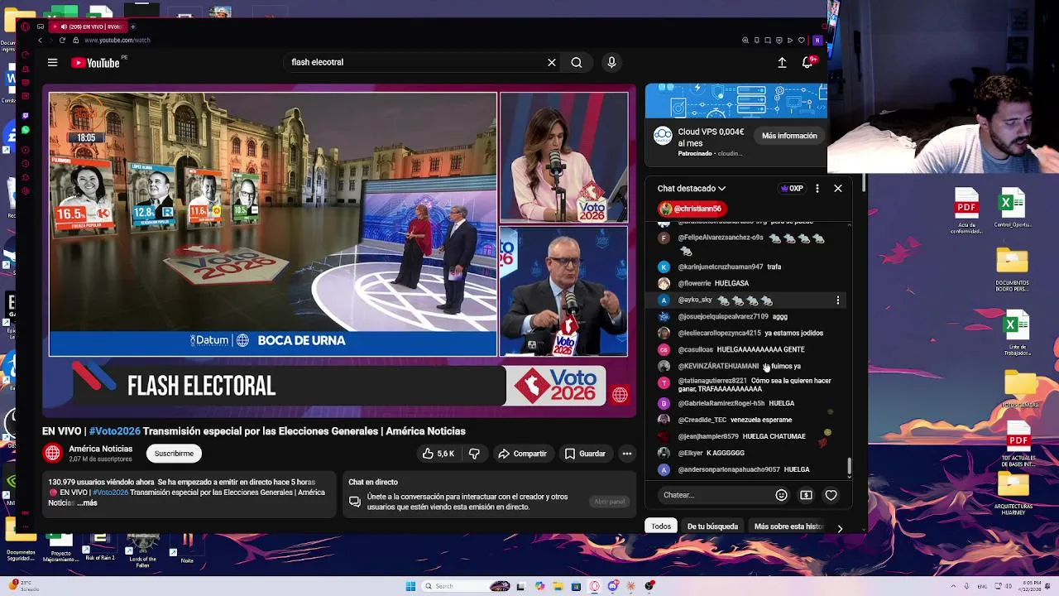This screenshot has height=596, width=1059.
Task: Select Más sobre esta historia chip
Action: coord(788,526)
